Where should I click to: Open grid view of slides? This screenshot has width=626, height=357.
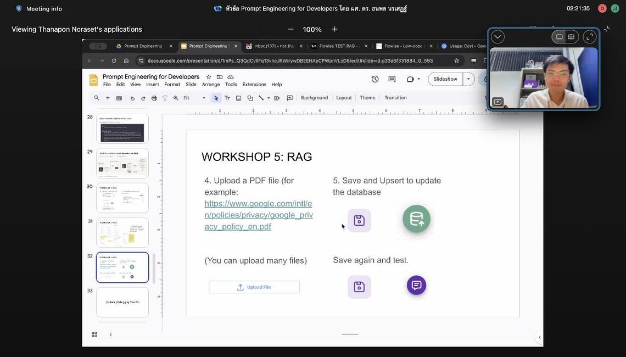94,334
